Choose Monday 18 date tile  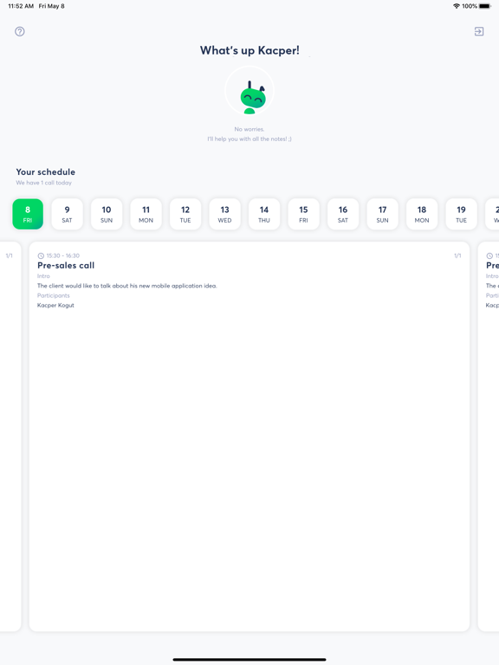(422, 214)
